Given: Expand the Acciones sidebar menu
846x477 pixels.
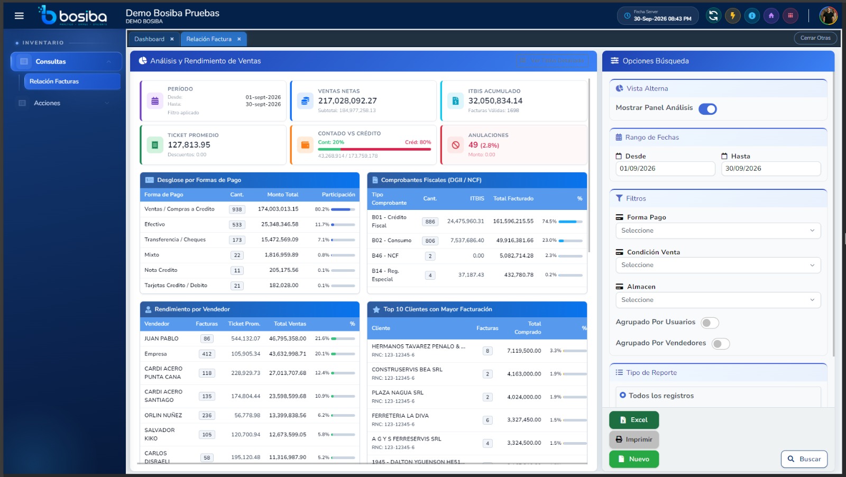Looking at the screenshot, I should coord(63,103).
